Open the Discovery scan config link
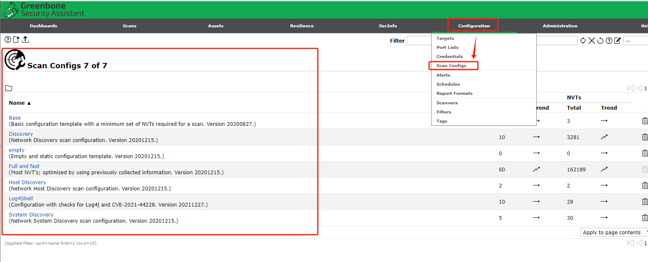This screenshot has width=648, height=262. point(21,134)
